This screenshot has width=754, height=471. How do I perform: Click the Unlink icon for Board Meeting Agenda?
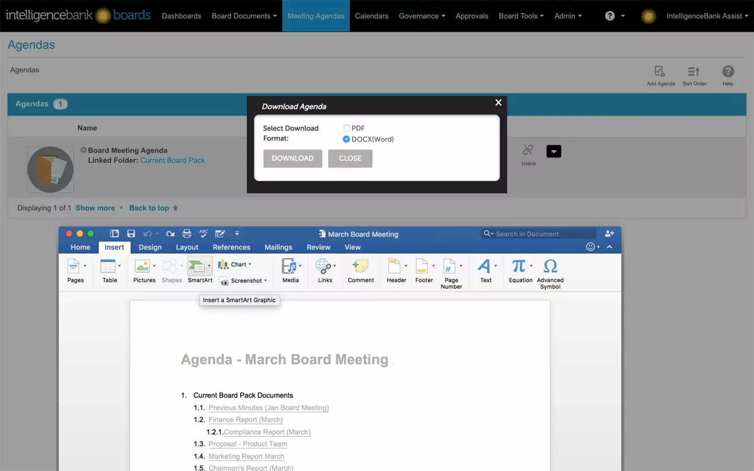[x=528, y=150]
